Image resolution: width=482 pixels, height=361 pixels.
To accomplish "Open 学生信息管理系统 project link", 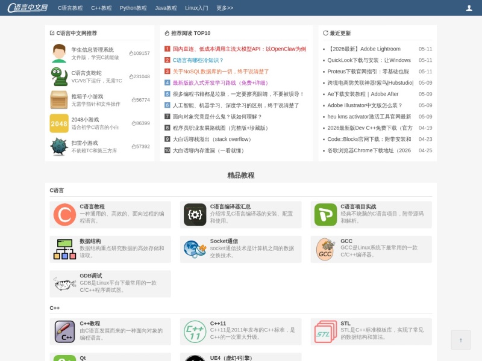I will [x=93, y=49].
